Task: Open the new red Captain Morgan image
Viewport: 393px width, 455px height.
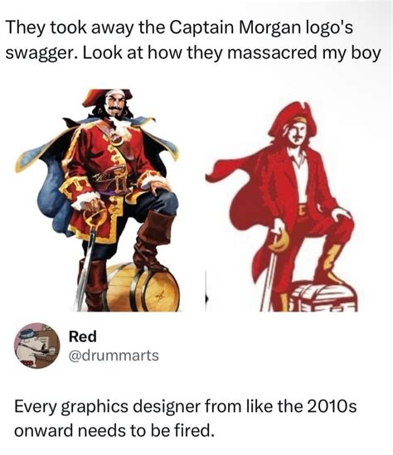Action: pyautogui.click(x=282, y=206)
